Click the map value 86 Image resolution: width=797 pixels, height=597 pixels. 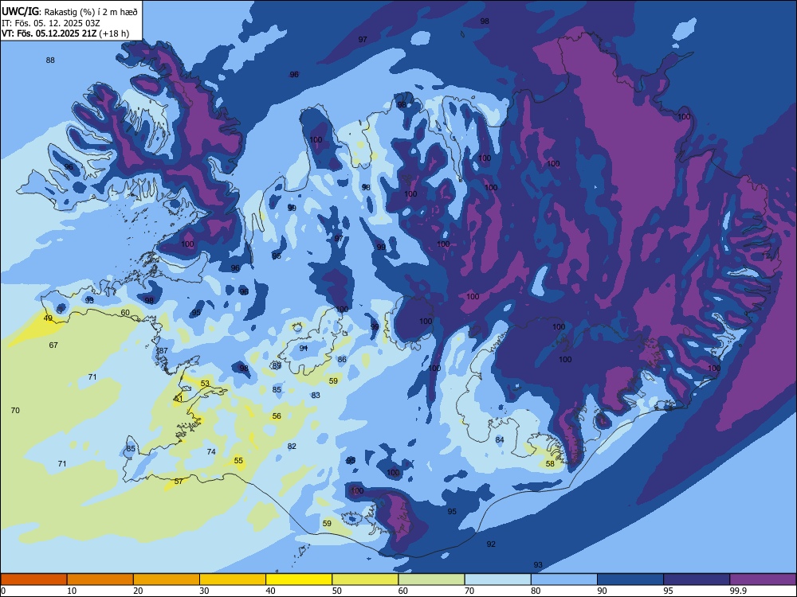click(342, 360)
